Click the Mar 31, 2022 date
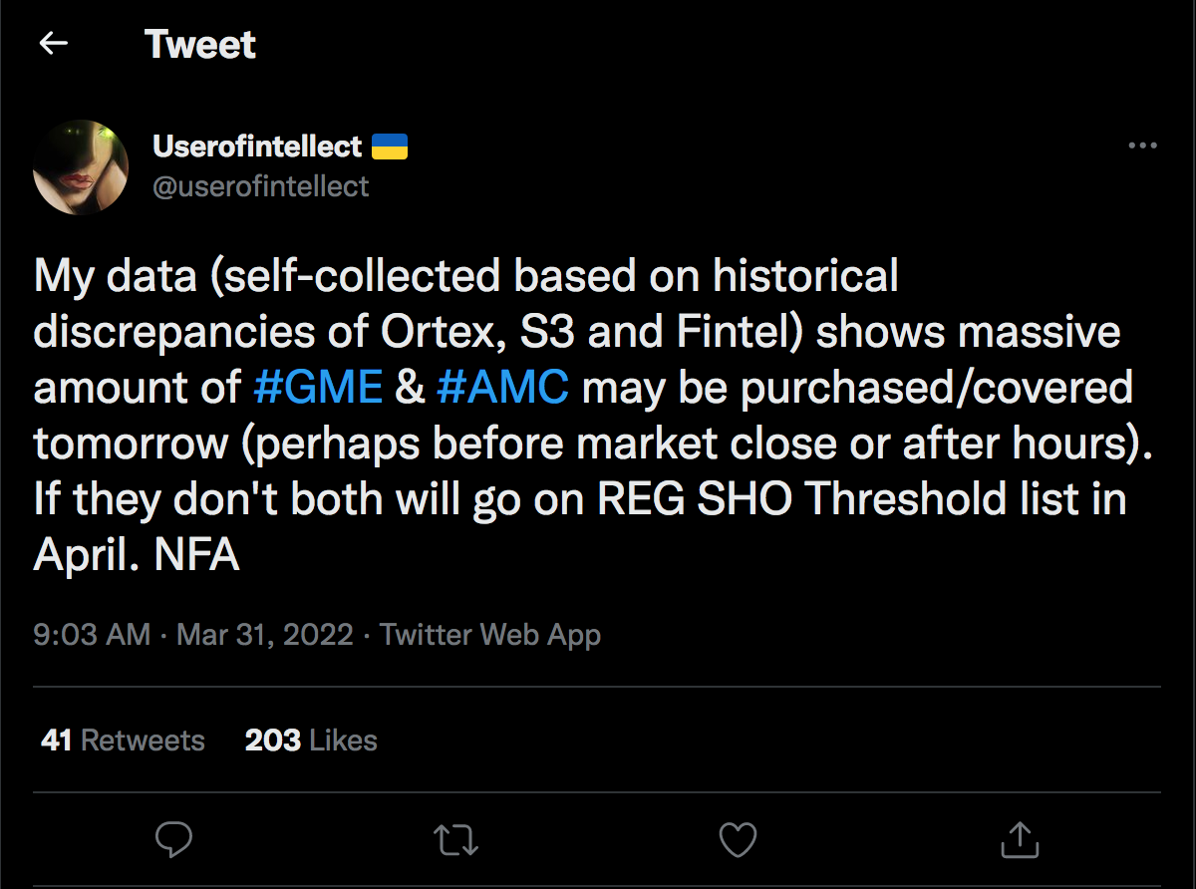 (x=265, y=635)
